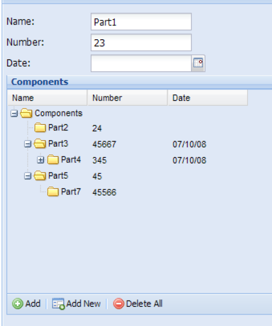Click the red Delete All icon

(x=118, y=304)
